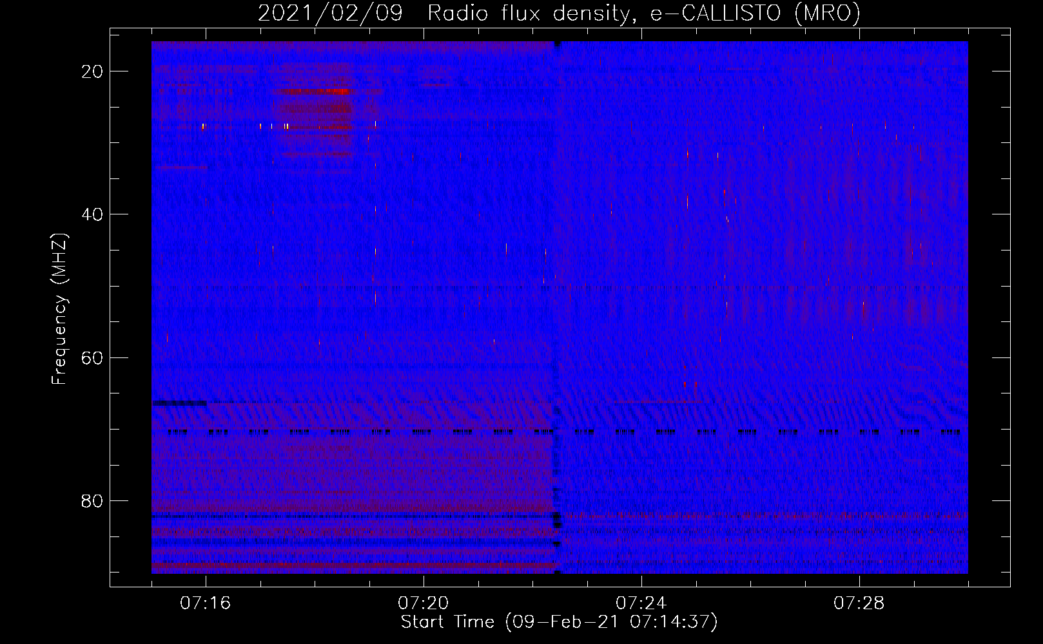Click the 07:24 time tick label
This screenshot has height=644, width=1043.
coord(641,603)
